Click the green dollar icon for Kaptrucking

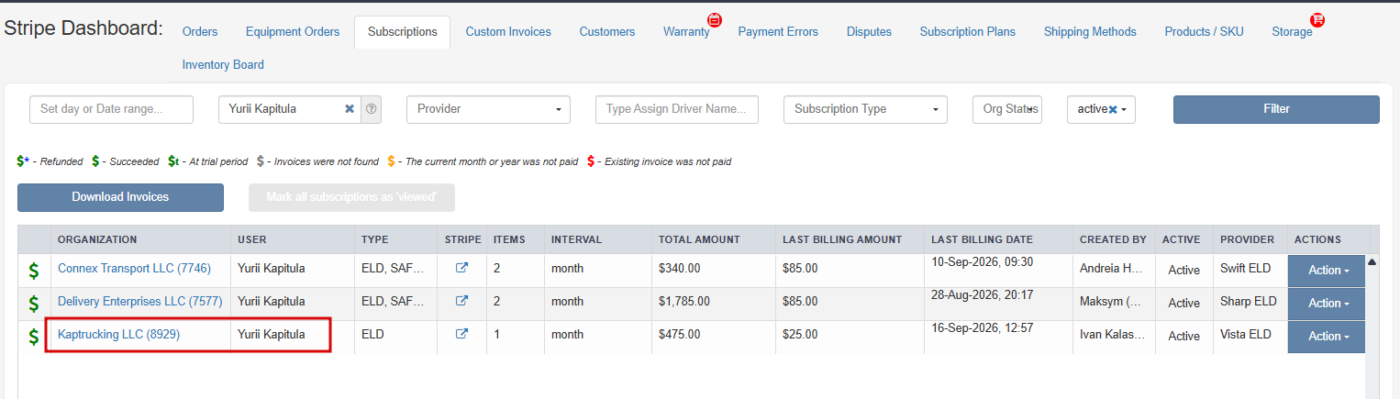[x=34, y=337]
